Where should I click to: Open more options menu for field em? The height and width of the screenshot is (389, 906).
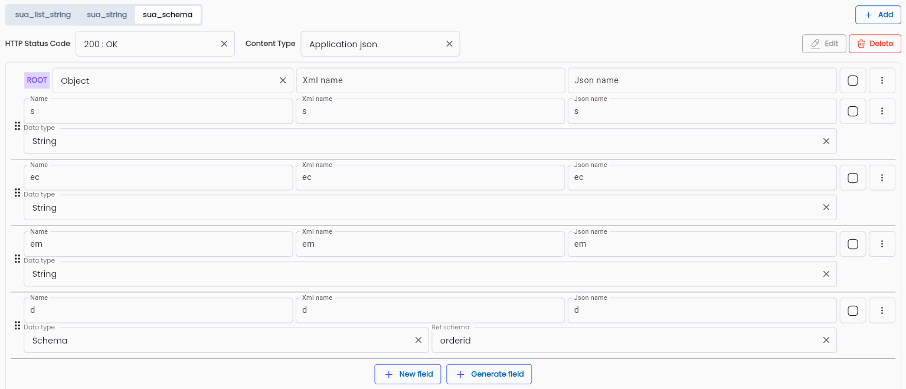(882, 244)
